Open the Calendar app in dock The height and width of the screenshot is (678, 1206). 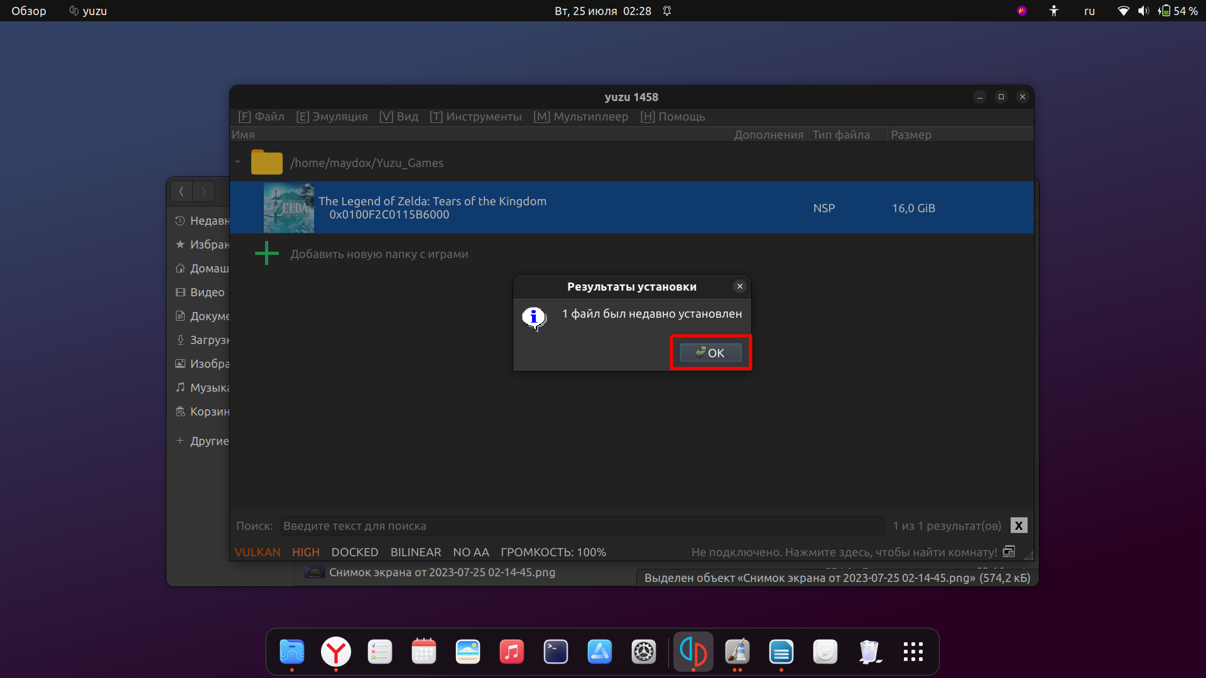[424, 652]
